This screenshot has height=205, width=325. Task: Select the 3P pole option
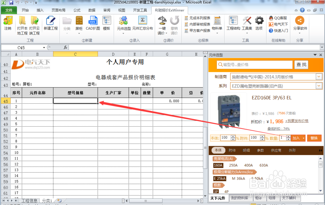click(216, 192)
